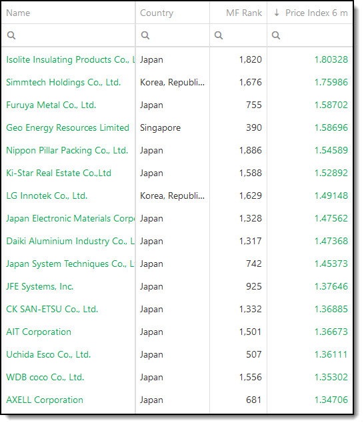364x425 pixels.
Task: Open CK SAN-ETSU Co., Ltd. link
Action: tap(52, 310)
